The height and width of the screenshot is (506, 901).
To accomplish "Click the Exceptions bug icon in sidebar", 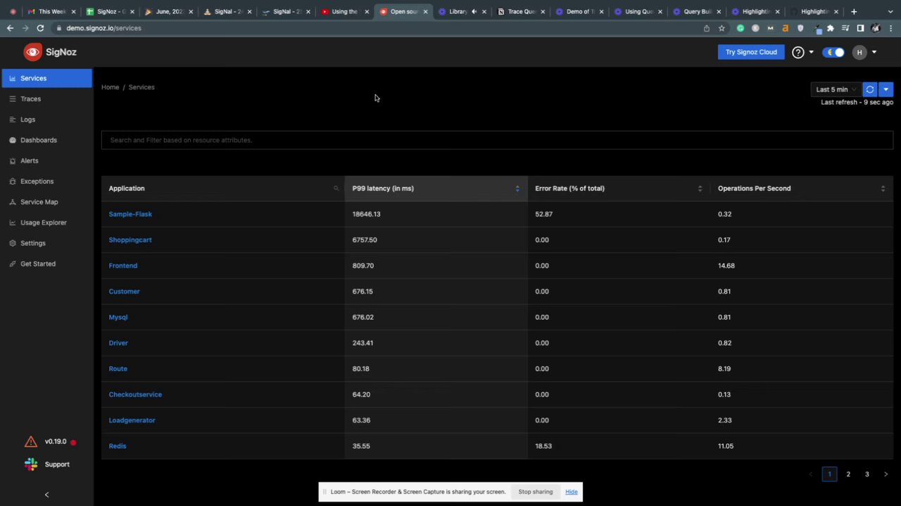I will (x=13, y=181).
